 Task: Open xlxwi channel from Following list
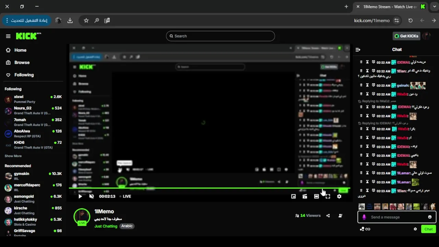33,99
